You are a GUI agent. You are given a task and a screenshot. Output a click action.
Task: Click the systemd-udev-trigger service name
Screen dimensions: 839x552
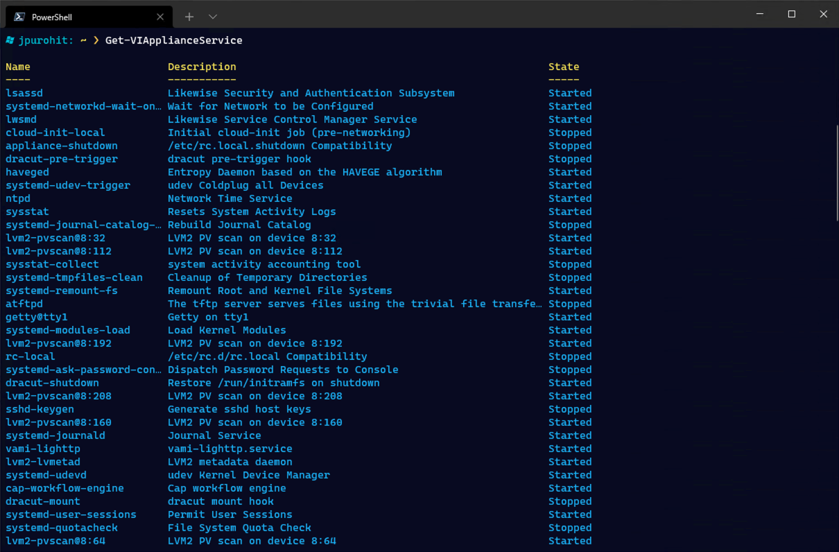(68, 185)
